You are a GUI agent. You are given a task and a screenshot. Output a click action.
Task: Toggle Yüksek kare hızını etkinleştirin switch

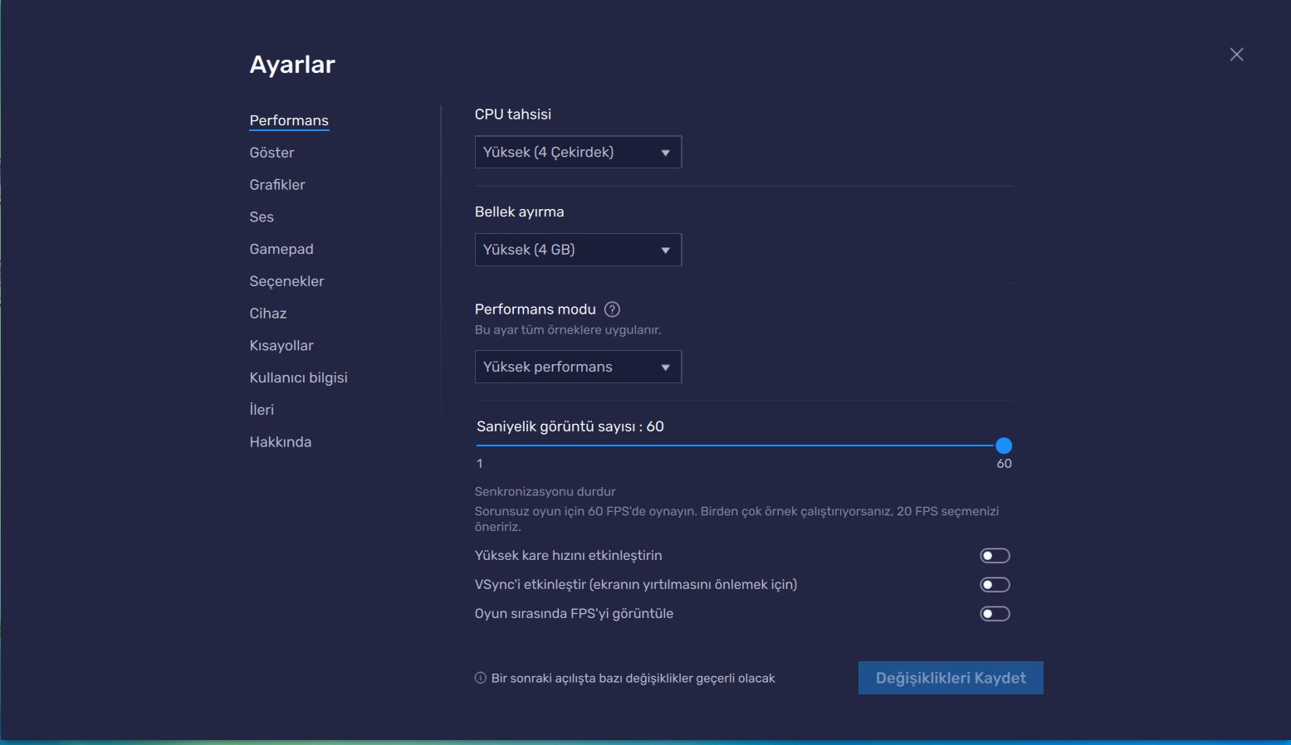click(995, 556)
